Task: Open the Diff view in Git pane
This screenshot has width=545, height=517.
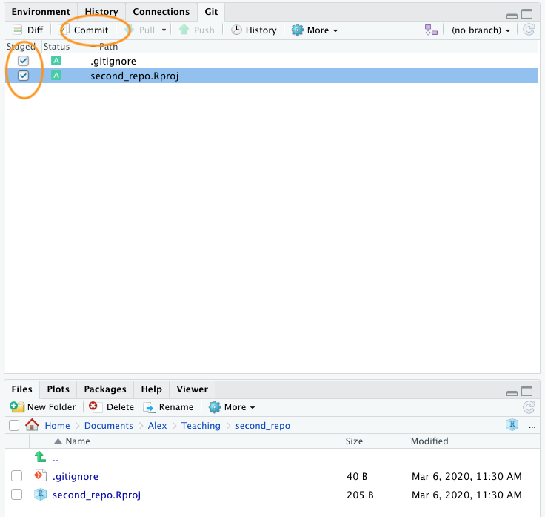Action: [x=27, y=30]
